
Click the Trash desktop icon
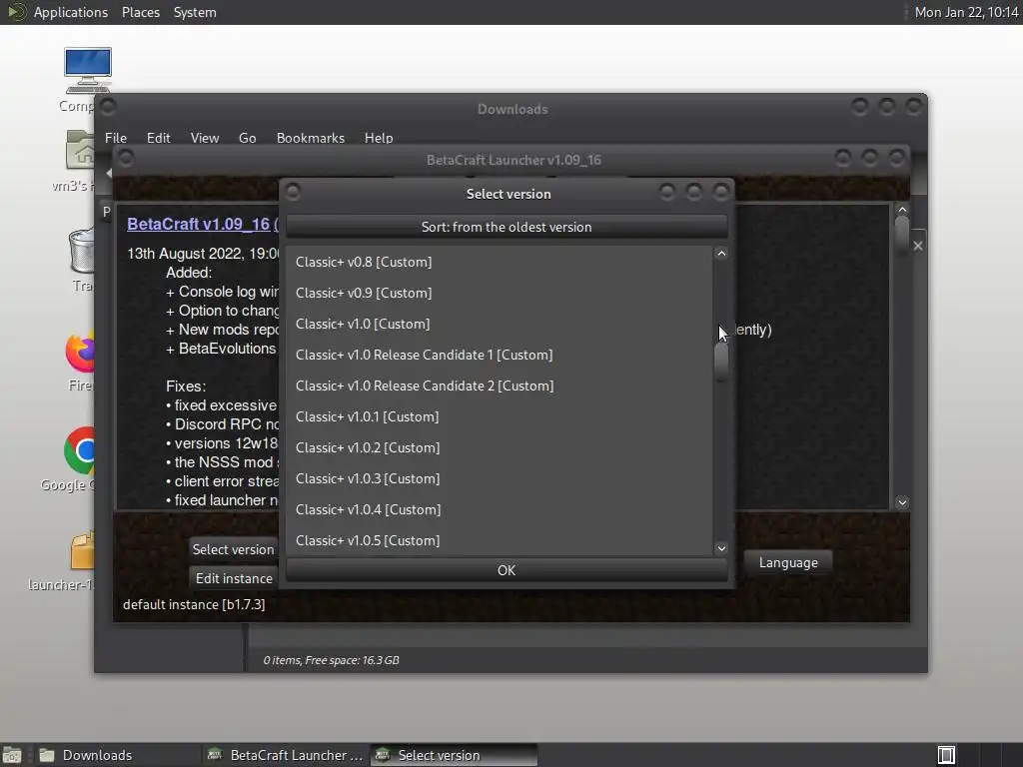[x=82, y=251]
